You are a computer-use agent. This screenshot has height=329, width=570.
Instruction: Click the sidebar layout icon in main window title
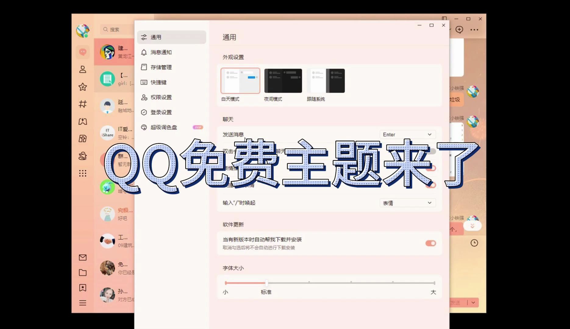[444, 19]
